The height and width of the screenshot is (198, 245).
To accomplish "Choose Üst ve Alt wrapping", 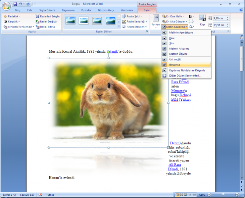I will coord(186,59).
